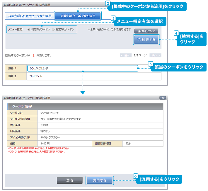
Task: Switch to the 以前作成したメッセージから流用 tab
Action: [x=30, y=16]
